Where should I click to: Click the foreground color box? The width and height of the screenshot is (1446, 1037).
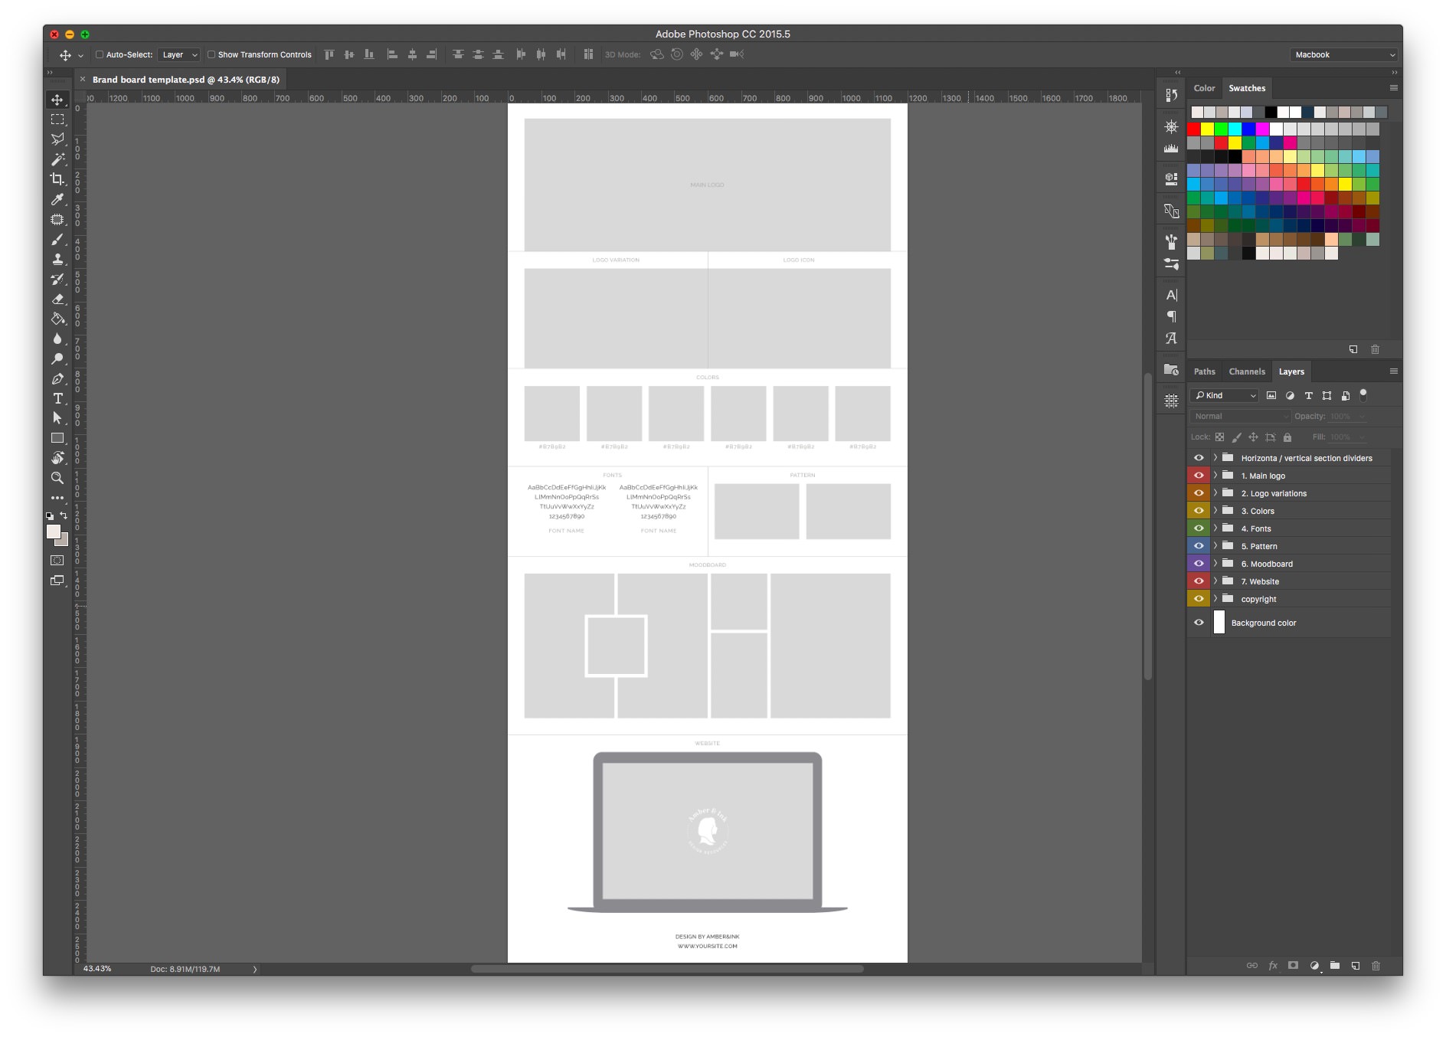tap(54, 532)
